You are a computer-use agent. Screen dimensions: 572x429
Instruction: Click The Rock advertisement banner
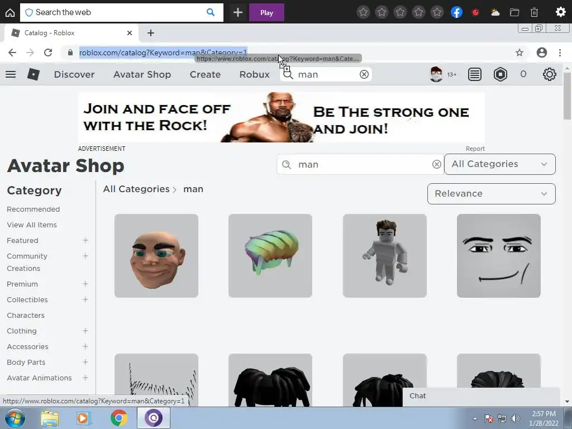click(282, 117)
